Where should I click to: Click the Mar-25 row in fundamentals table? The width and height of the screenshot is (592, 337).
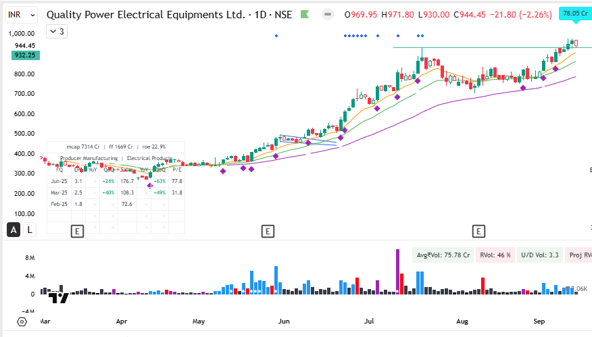pyautogui.click(x=116, y=192)
